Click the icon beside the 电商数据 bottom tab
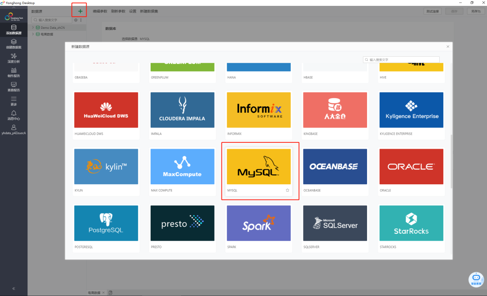The height and width of the screenshot is (296, 487). point(110,292)
